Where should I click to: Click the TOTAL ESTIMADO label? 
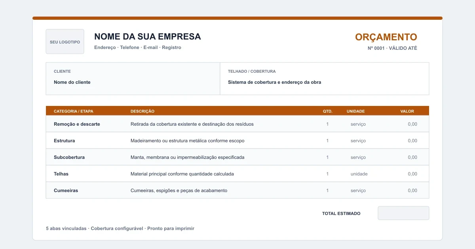[x=341, y=213]
